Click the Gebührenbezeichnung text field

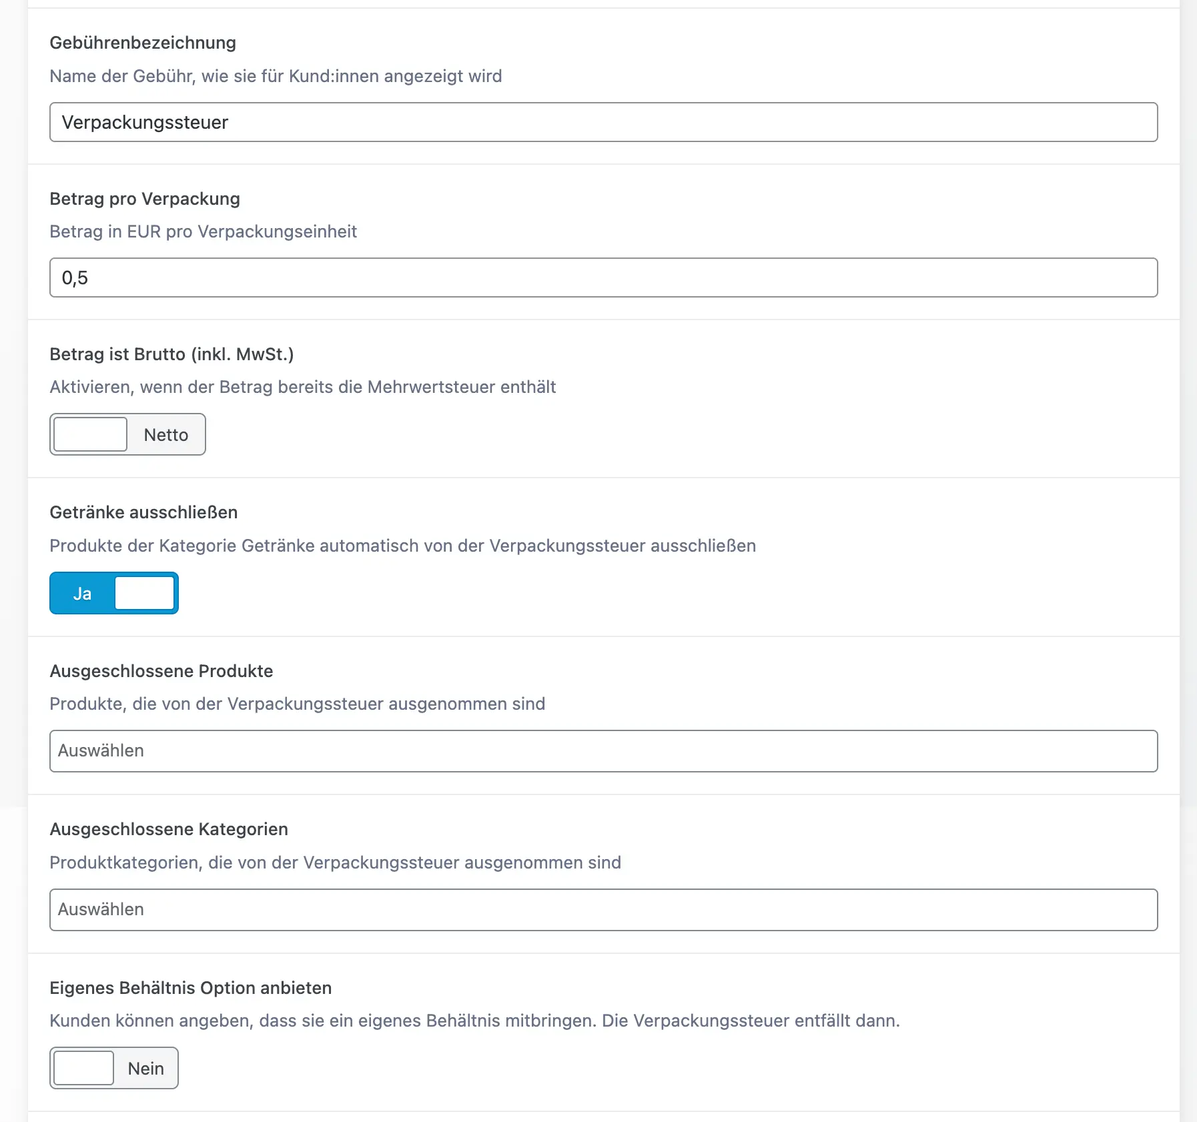(x=603, y=122)
